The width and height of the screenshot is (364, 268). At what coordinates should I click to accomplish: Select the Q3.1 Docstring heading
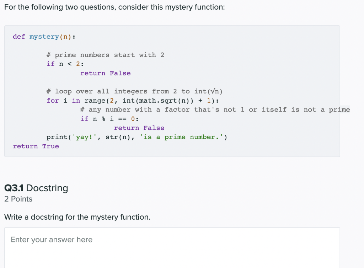click(36, 188)
